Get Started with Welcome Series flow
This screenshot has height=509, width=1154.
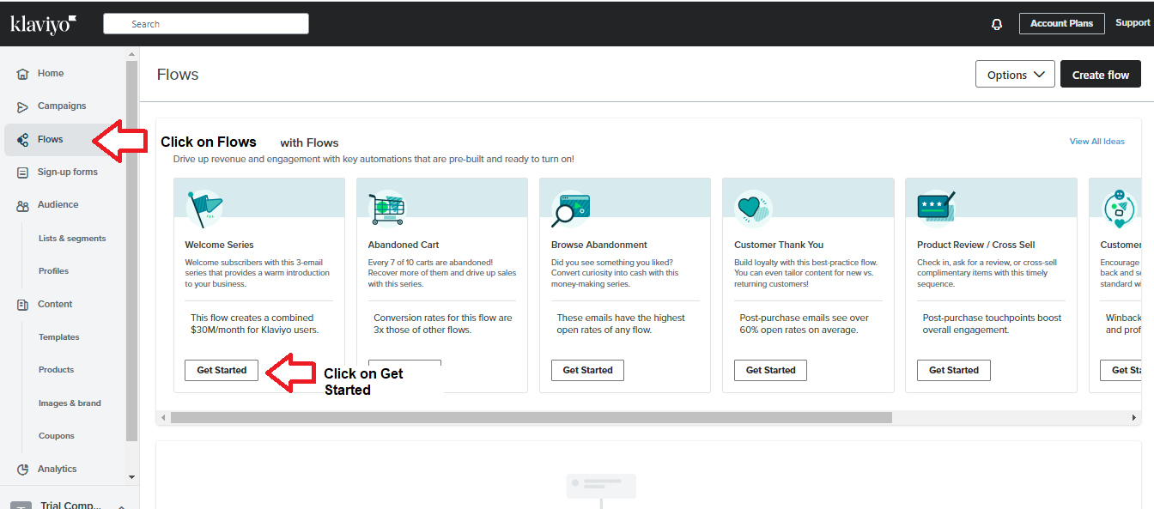[x=222, y=371]
